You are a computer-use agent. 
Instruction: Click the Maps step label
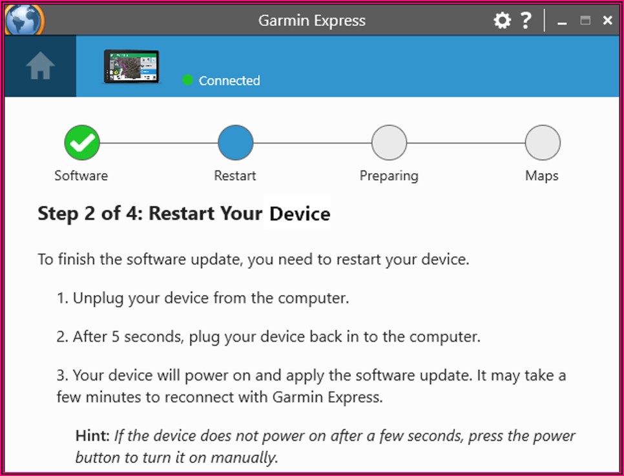[x=542, y=176]
